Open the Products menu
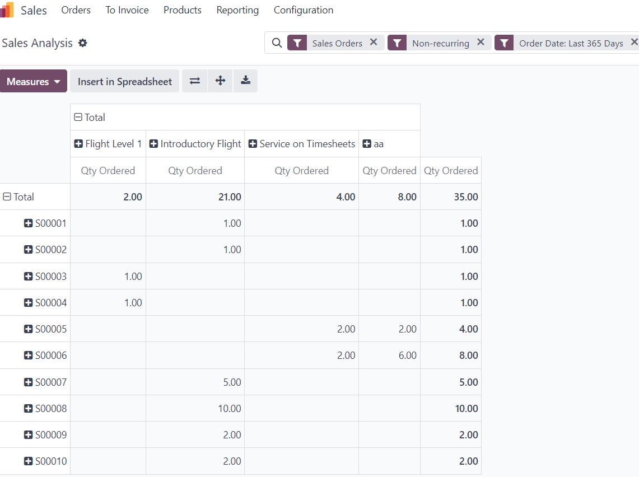This screenshot has height=477, width=639. pos(183,10)
